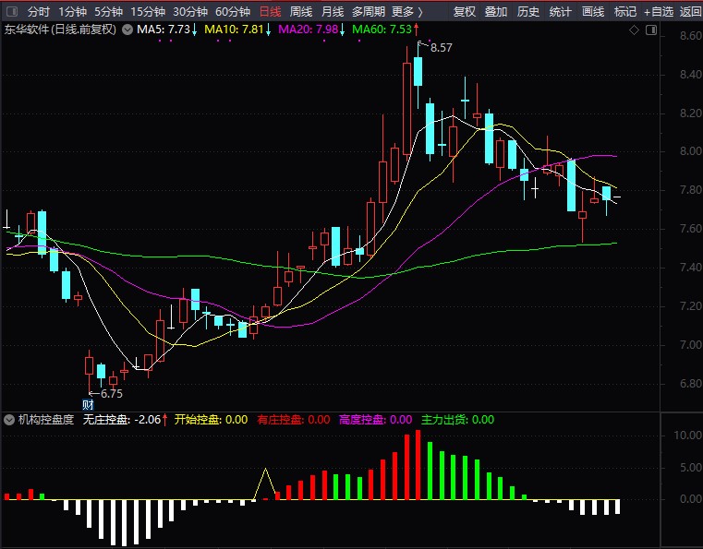
Task: Select the 5分钟 period tab
Action: [x=108, y=12]
